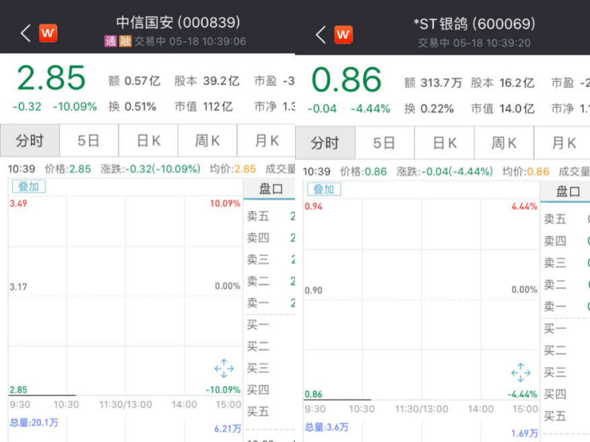
Task: Select 月K tab for 中信国安
Action: coord(267,140)
